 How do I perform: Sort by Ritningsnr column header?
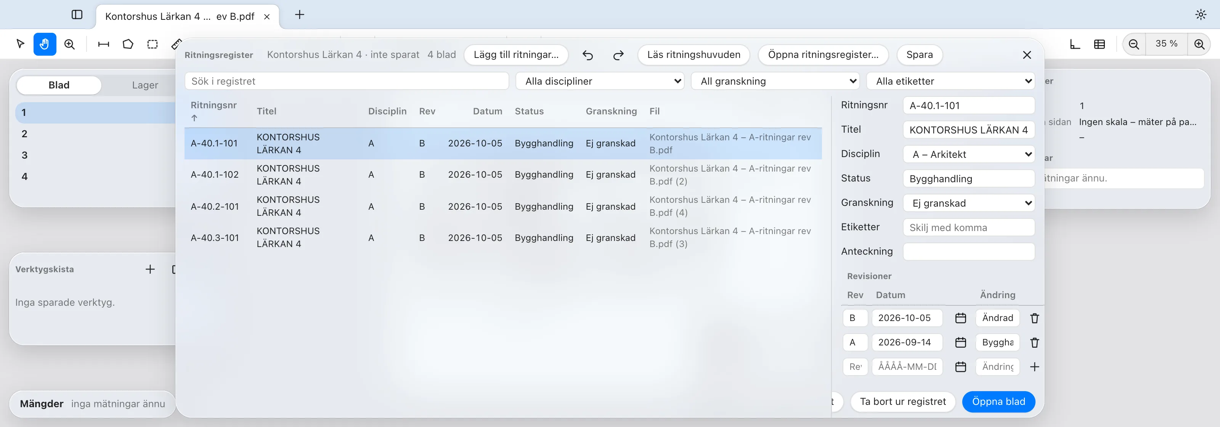[x=213, y=111]
